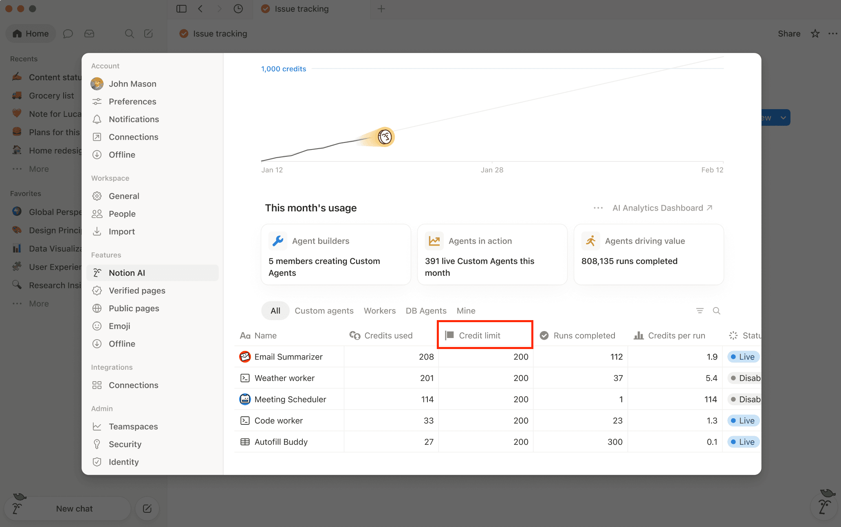Switch to the Workers tab
The height and width of the screenshot is (527, 841).
(x=379, y=310)
